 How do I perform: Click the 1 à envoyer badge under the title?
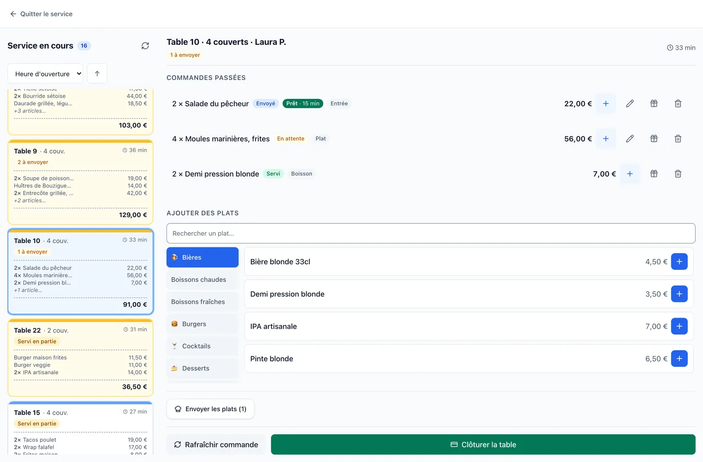pos(185,55)
